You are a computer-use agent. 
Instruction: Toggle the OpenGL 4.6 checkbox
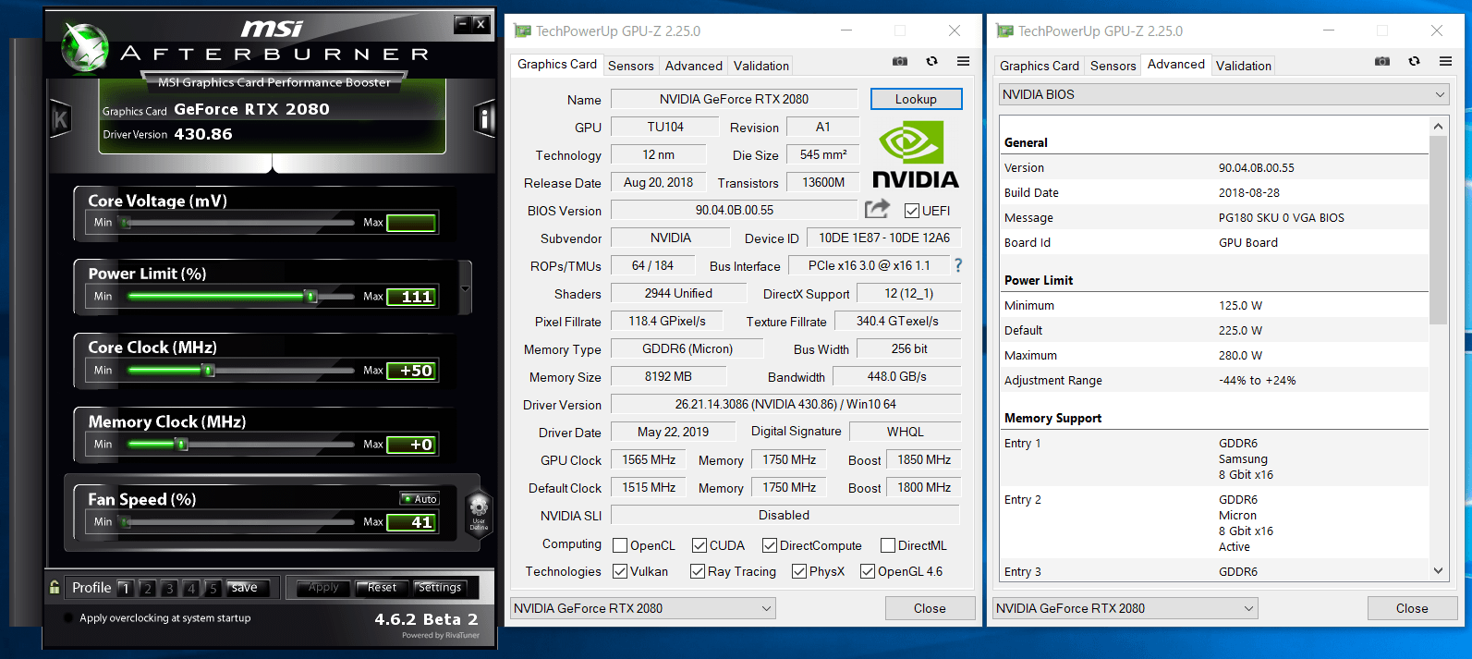868,571
